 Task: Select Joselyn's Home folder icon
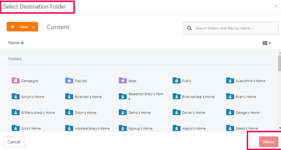coord(176,128)
